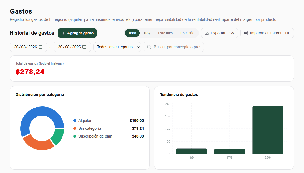Open the calendar picker on the end date
304x173 pixels.
(x=84, y=47)
